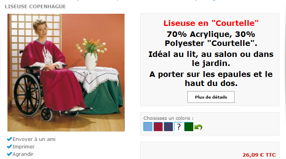Click the LISEUSE COPENHAGUE heading
The height and width of the screenshot is (159, 286).
point(35,7)
